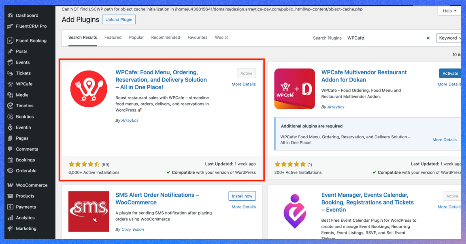Click the WPCafe plugin logo thumbnail
Viewport: 466px width, 244px height.
(89, 89)
